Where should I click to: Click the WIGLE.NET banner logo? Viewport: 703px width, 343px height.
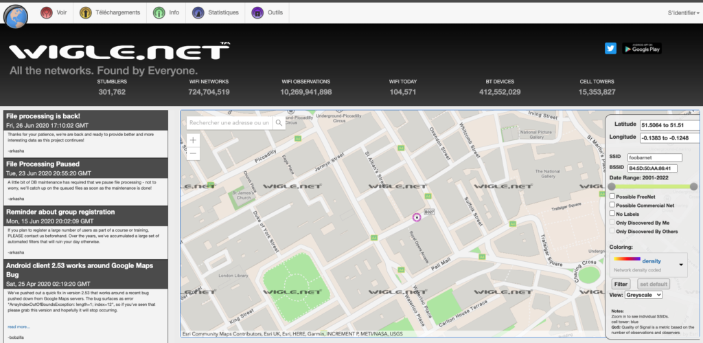tap(119, 51)
